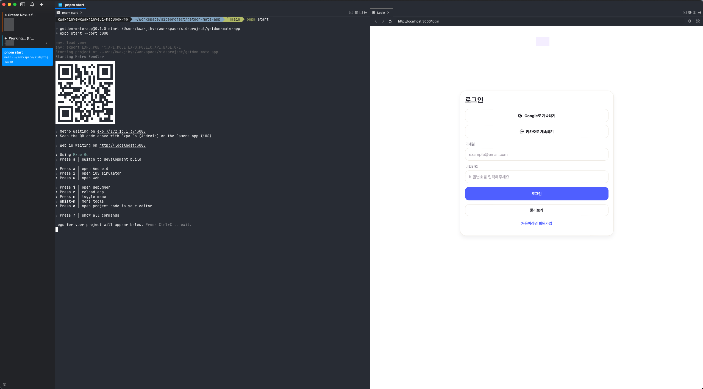This screenshot has width=703, height=389.
Task: Switch to the Login browser tab
Action: 381,13
